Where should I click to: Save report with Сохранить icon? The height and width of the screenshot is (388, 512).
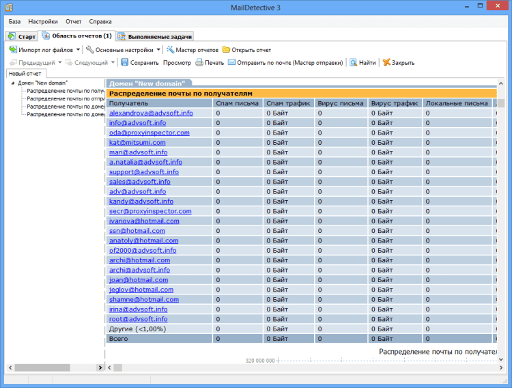point(124,63)
